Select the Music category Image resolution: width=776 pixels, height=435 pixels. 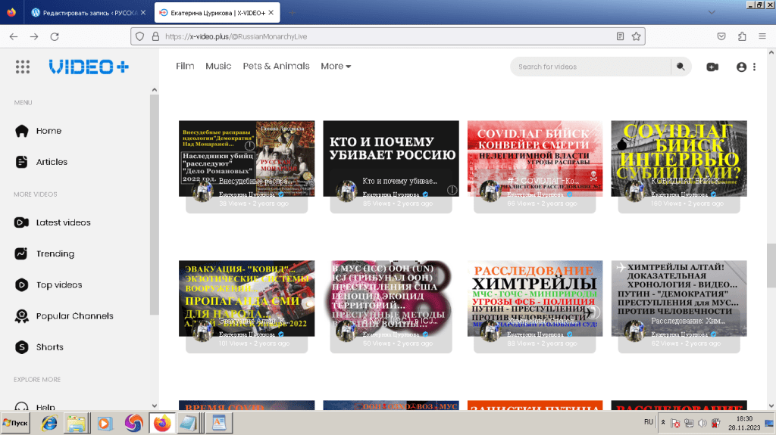click(218, 67)
